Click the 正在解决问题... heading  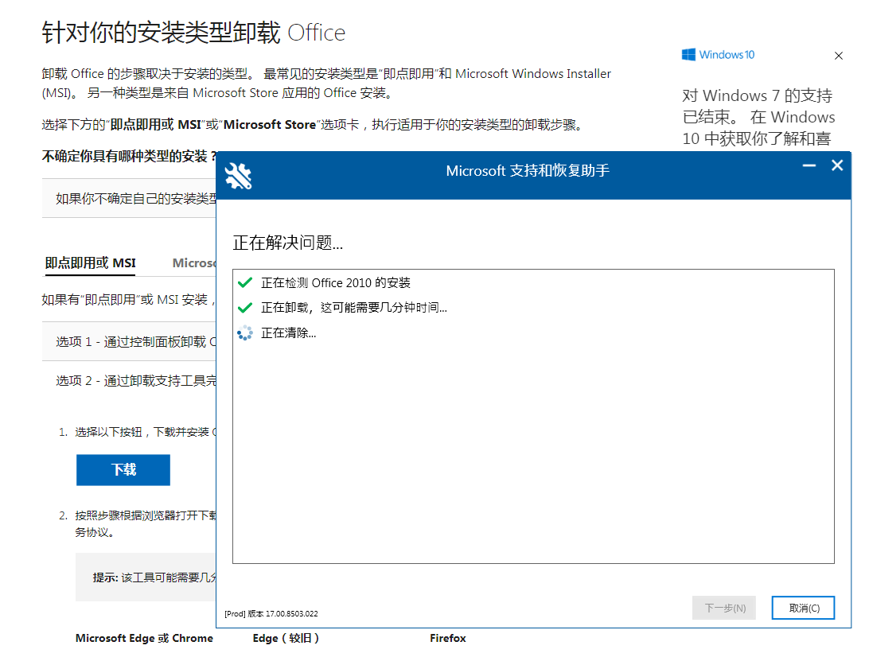click(x=287, y=242)
